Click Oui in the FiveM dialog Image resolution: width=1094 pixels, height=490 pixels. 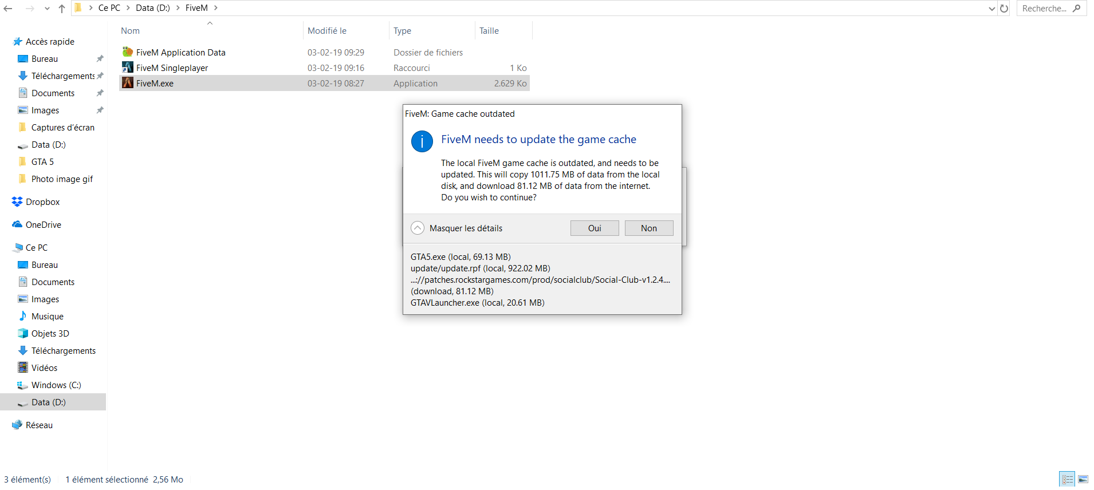pos(595,228)
